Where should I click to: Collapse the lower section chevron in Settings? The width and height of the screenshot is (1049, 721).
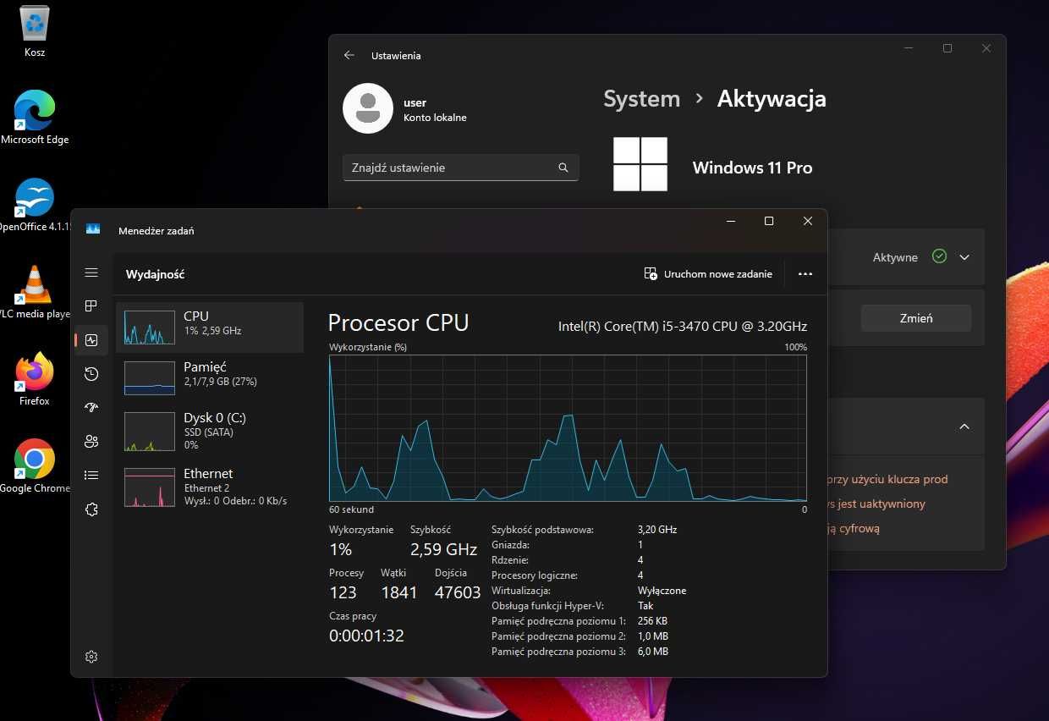tap(964, 427)
